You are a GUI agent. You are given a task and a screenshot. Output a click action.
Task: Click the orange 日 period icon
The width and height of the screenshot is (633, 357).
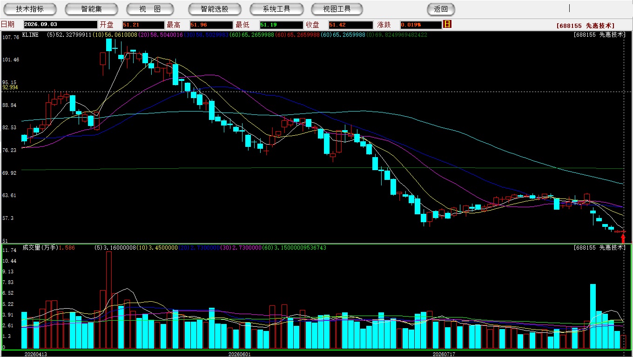447,24
